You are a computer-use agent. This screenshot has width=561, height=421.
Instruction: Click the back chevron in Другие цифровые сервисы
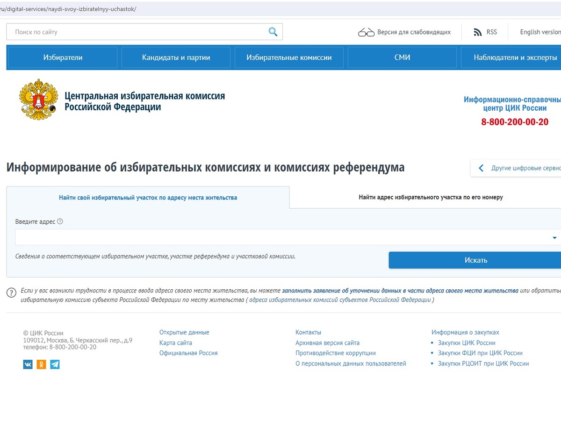(481, 168)
